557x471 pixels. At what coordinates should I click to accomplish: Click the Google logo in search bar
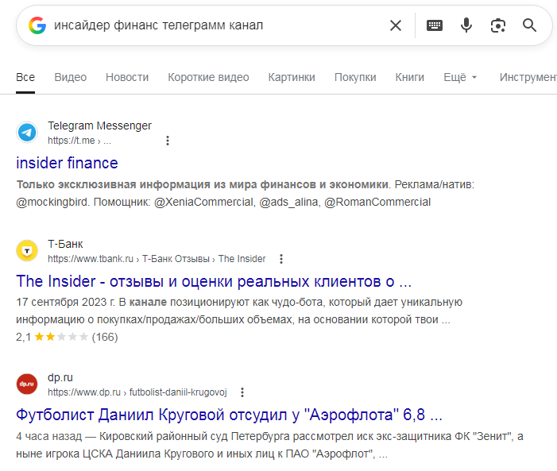coord(37,25)
